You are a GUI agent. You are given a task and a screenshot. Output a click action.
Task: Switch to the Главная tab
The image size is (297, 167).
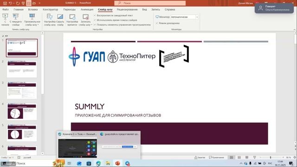pos(19,9)
